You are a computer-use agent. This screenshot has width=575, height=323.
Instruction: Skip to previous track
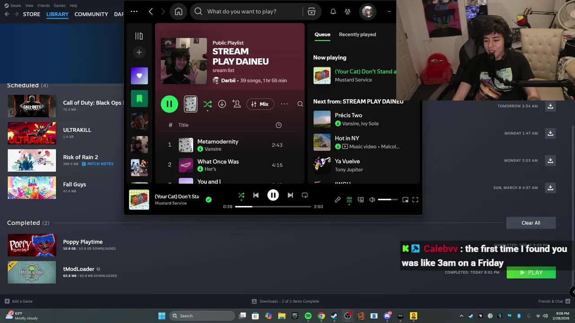(256, 195)
